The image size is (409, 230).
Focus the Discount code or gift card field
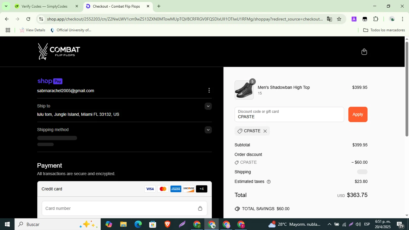[289, 114]
